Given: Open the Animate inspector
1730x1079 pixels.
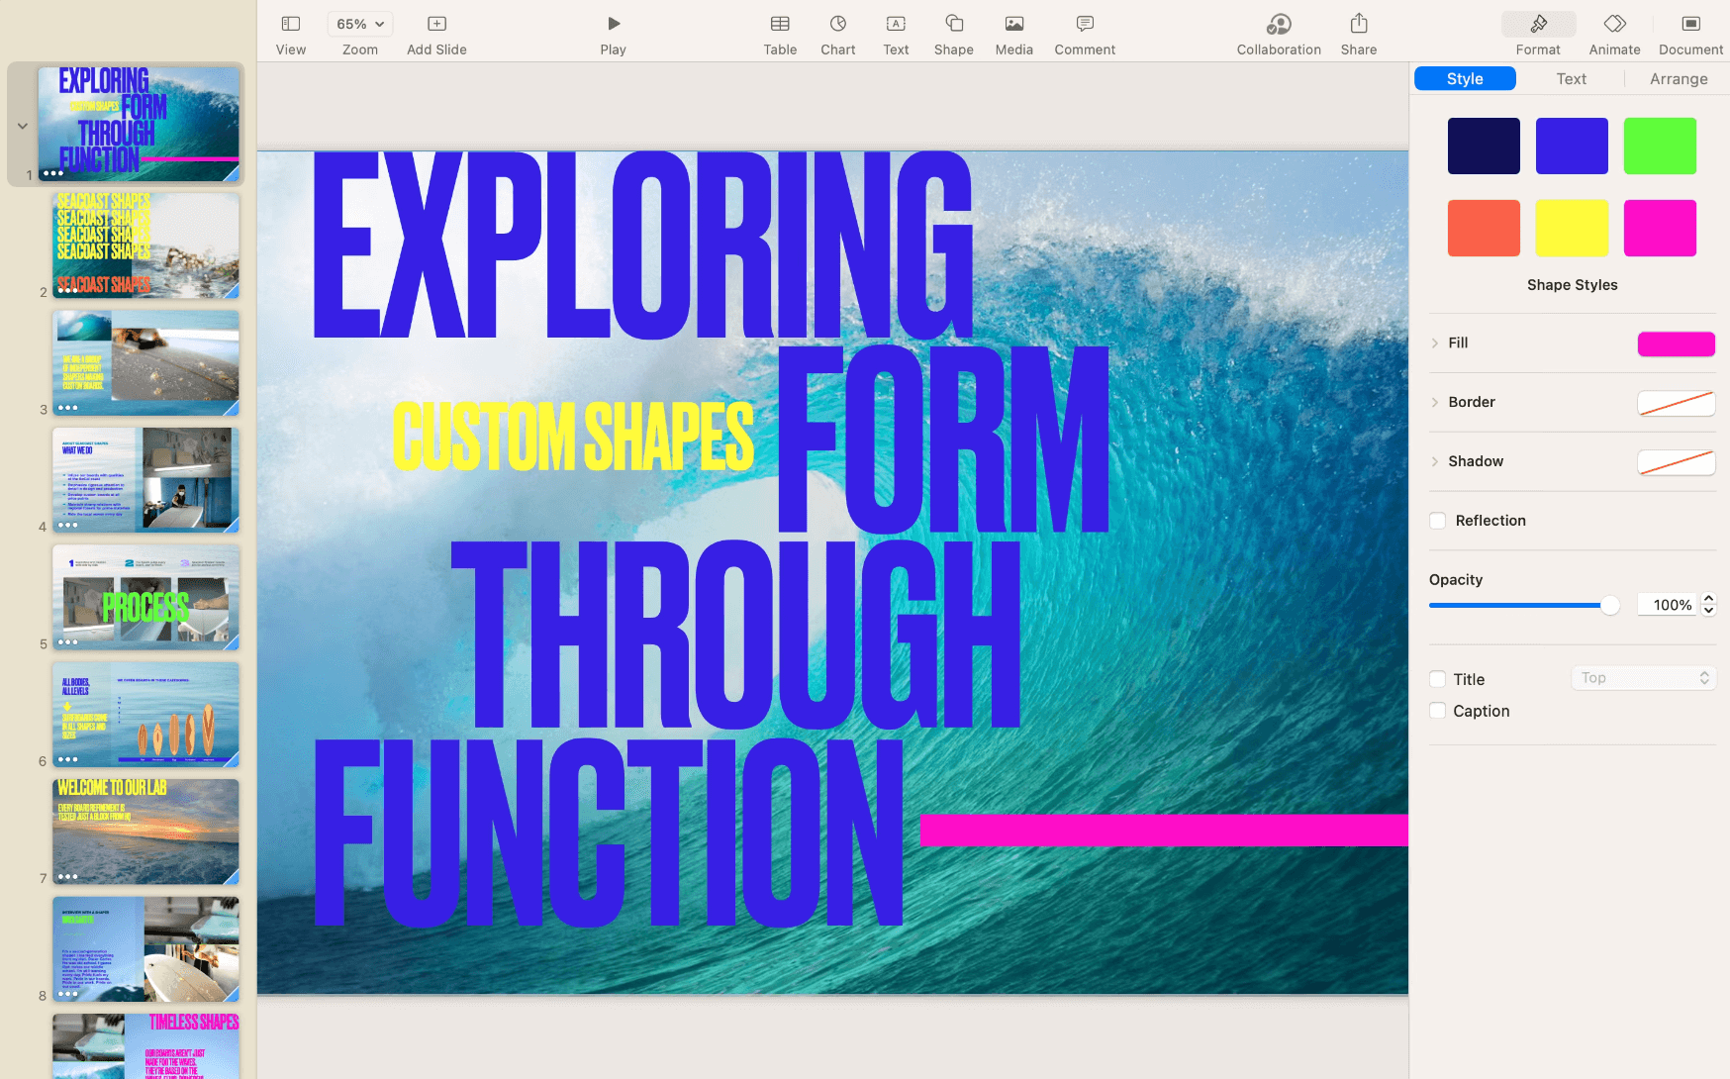Looking at the screenshot, I should click(1613, 33).
